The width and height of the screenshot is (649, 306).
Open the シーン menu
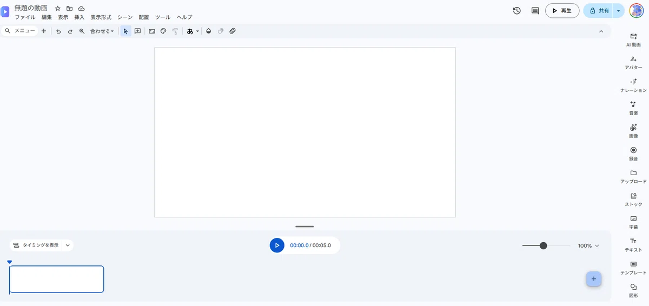pos(125,17)
